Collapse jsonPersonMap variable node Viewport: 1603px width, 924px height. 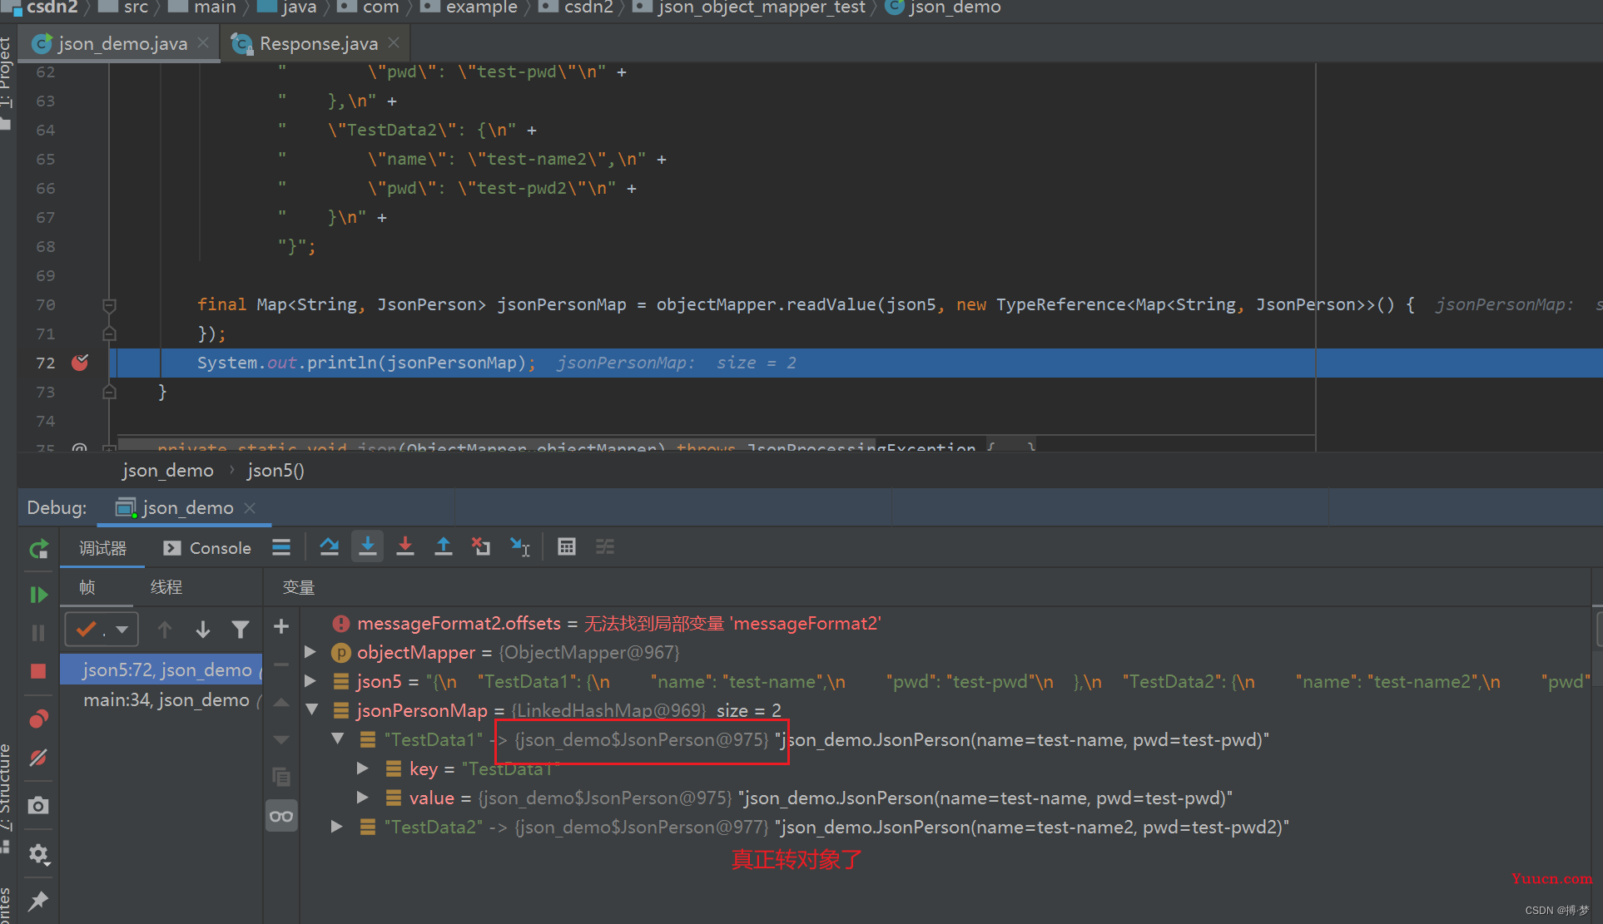(312, 710)
